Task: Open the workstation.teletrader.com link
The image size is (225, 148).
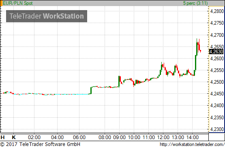Action: click(192, 144)
